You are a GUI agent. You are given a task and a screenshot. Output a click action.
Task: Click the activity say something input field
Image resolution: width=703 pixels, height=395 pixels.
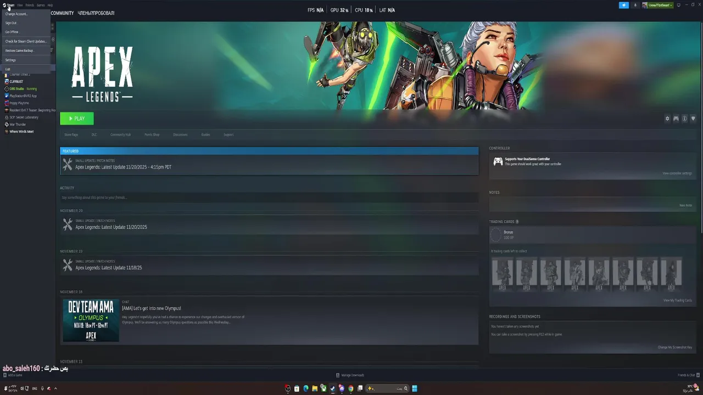click(x=269, y=198)
